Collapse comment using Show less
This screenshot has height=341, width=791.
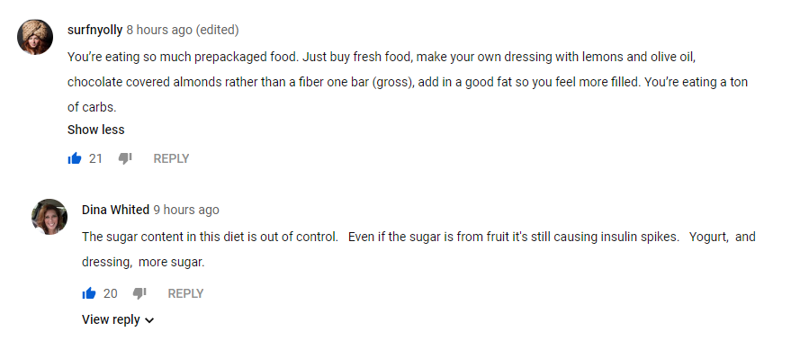(96, 130)
